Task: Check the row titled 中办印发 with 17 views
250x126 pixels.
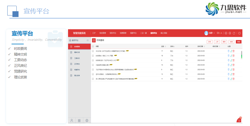Action: [x=93, y=51]
